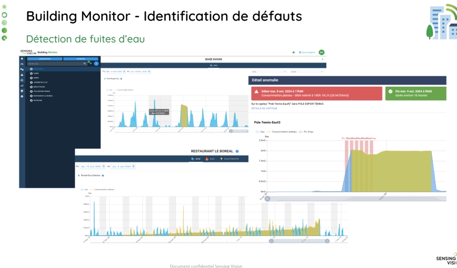This screenshot has width=457, height=268.
Task: Click the magnifier icon in the search box
Action: 85,63
